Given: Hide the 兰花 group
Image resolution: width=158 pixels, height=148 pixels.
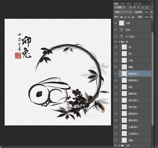Looking at the screenshot, I should (x=116, y=145).
